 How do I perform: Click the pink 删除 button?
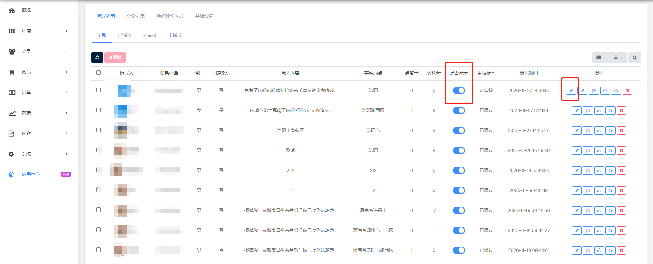point(115,58)
